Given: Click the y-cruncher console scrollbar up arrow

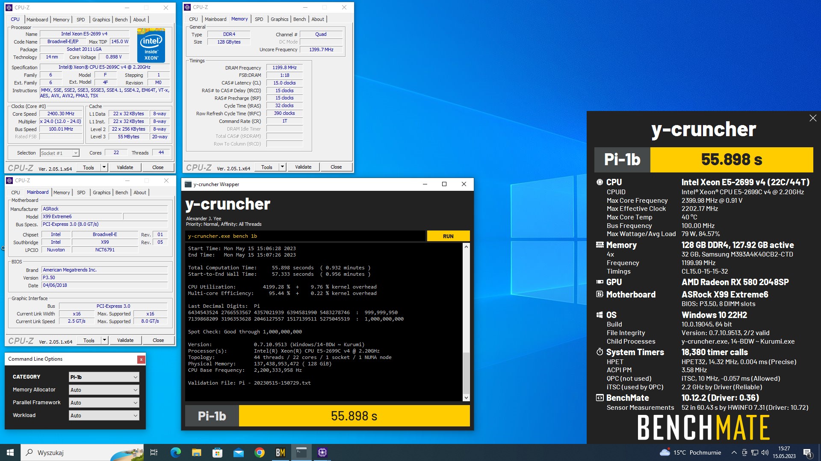Looking at the screenshot, I should [x=466, y=247].
